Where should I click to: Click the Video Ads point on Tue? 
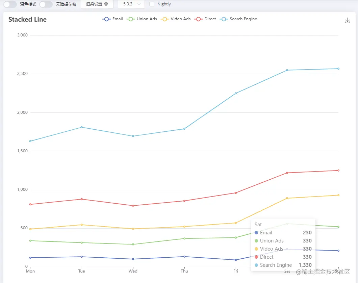82,225
